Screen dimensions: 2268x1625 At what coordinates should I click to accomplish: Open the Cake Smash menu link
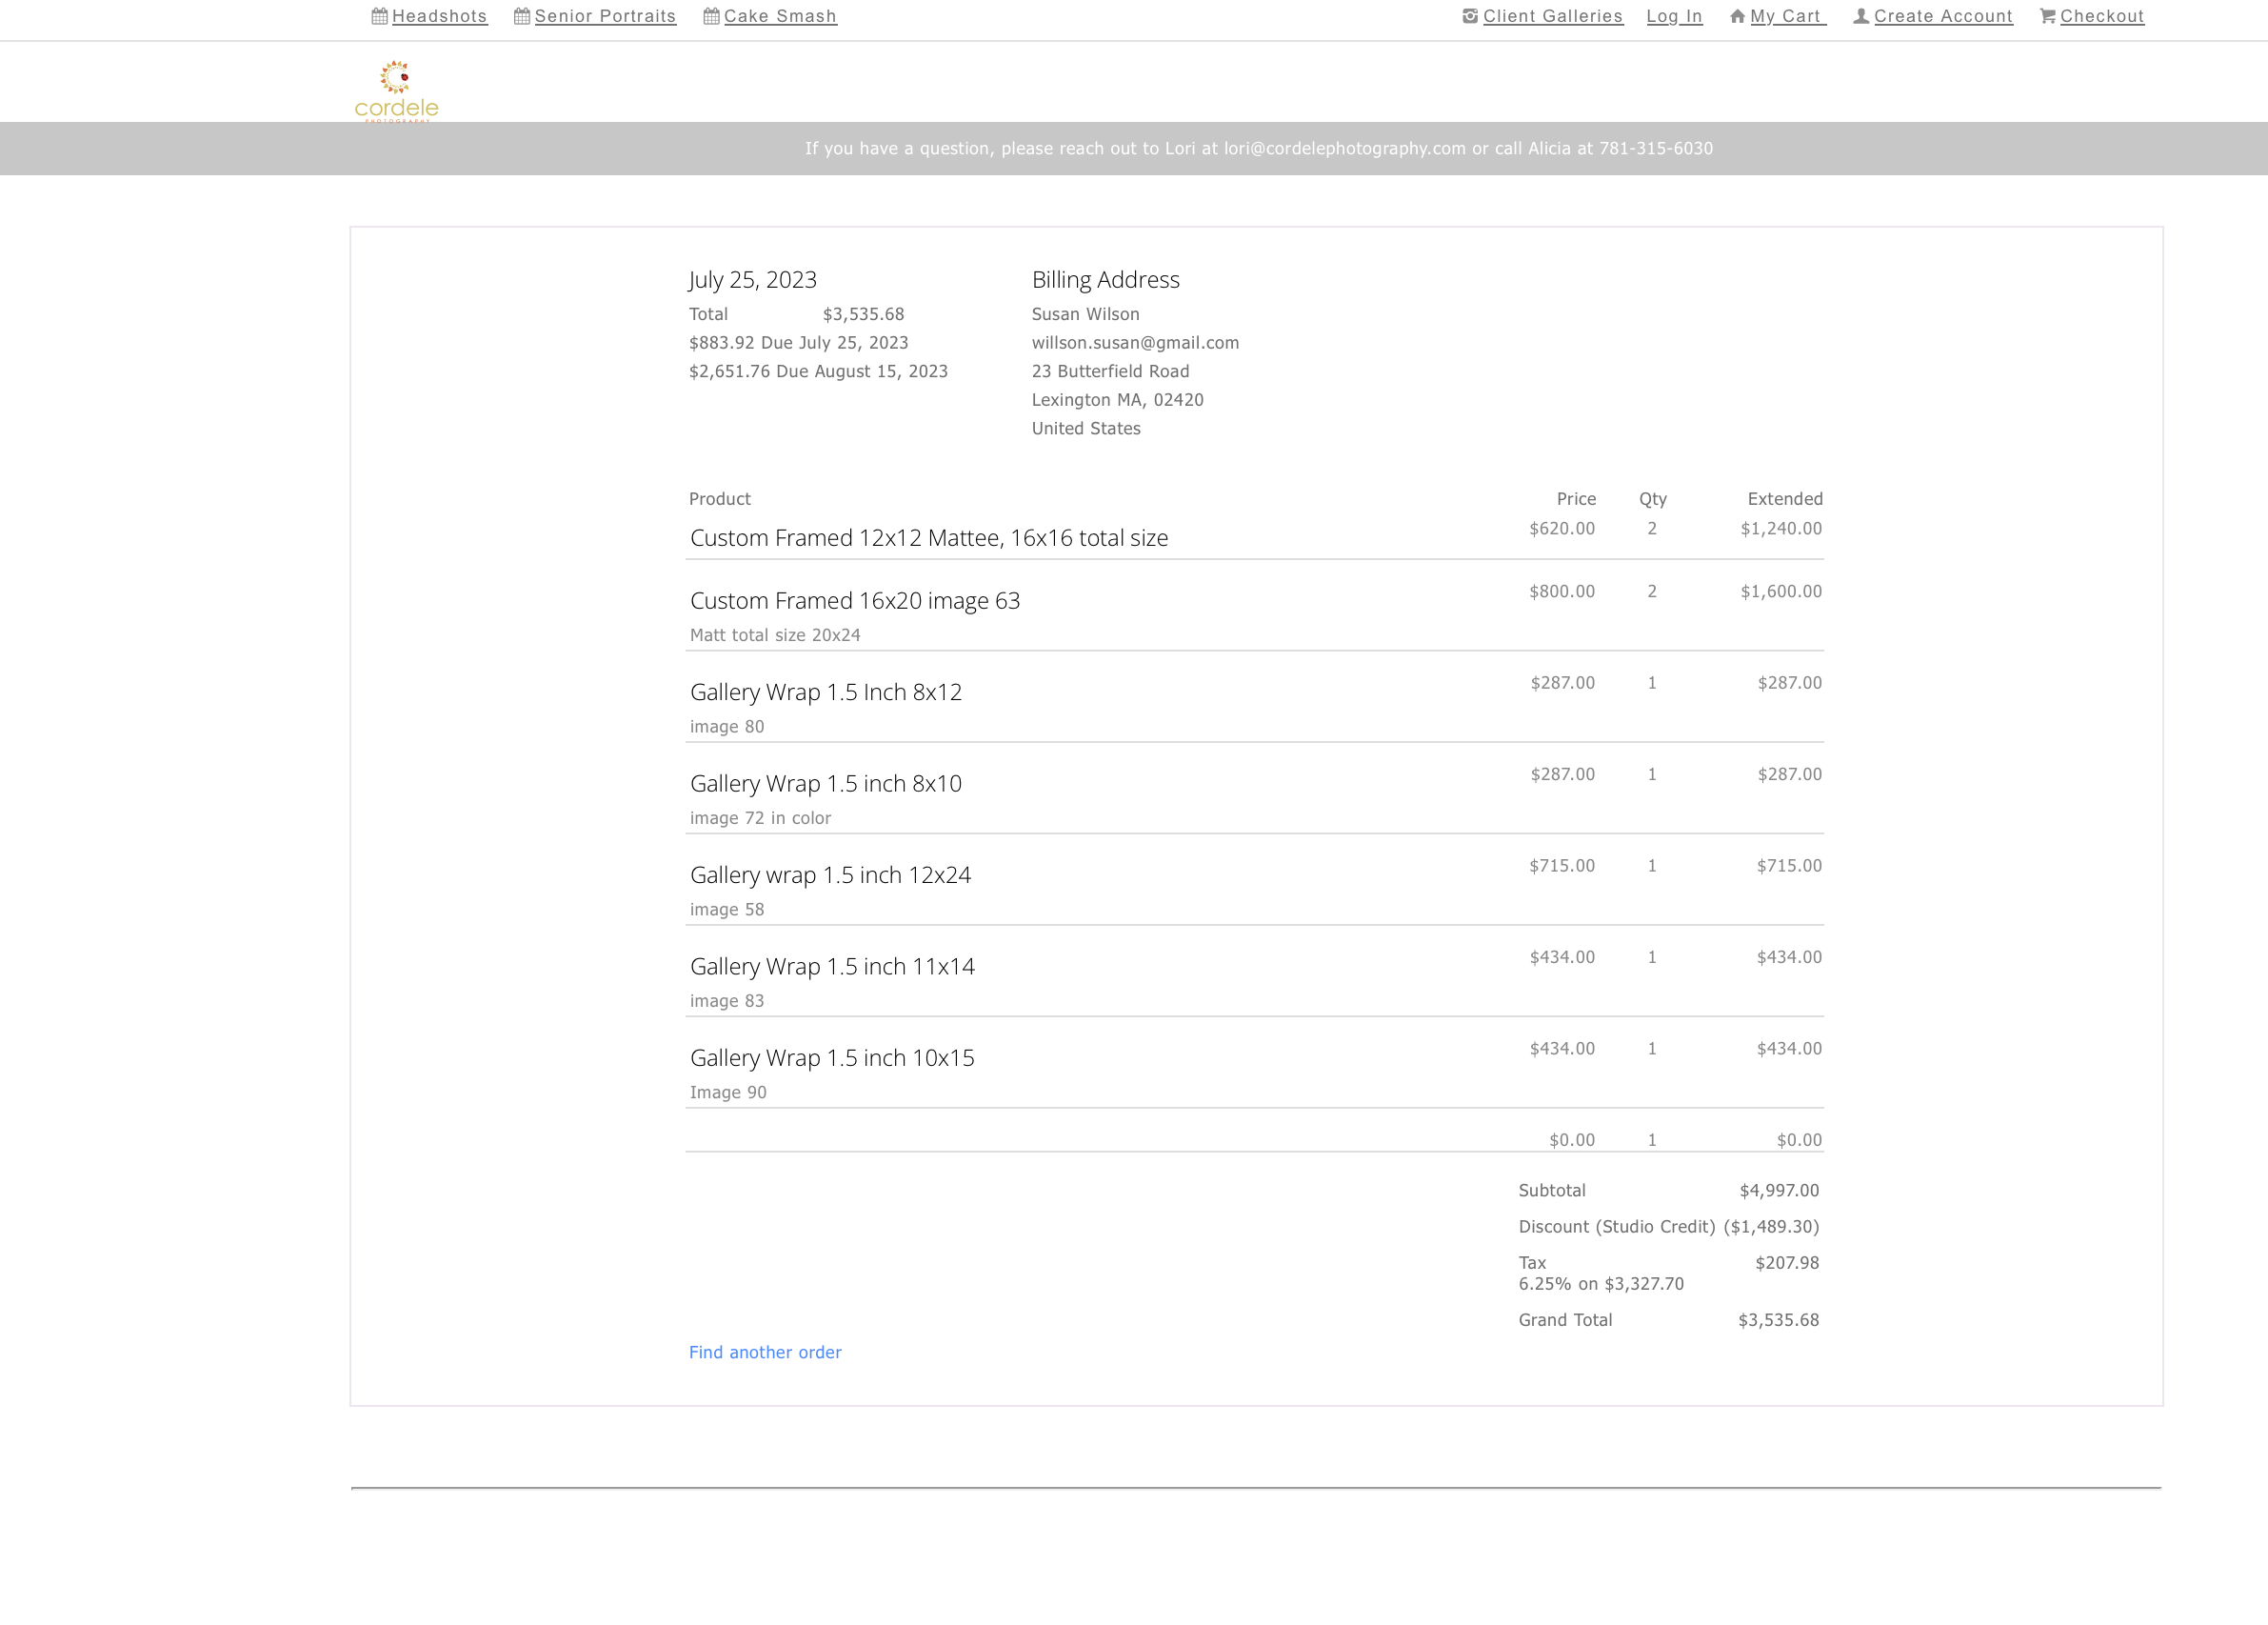pos(781,16)
